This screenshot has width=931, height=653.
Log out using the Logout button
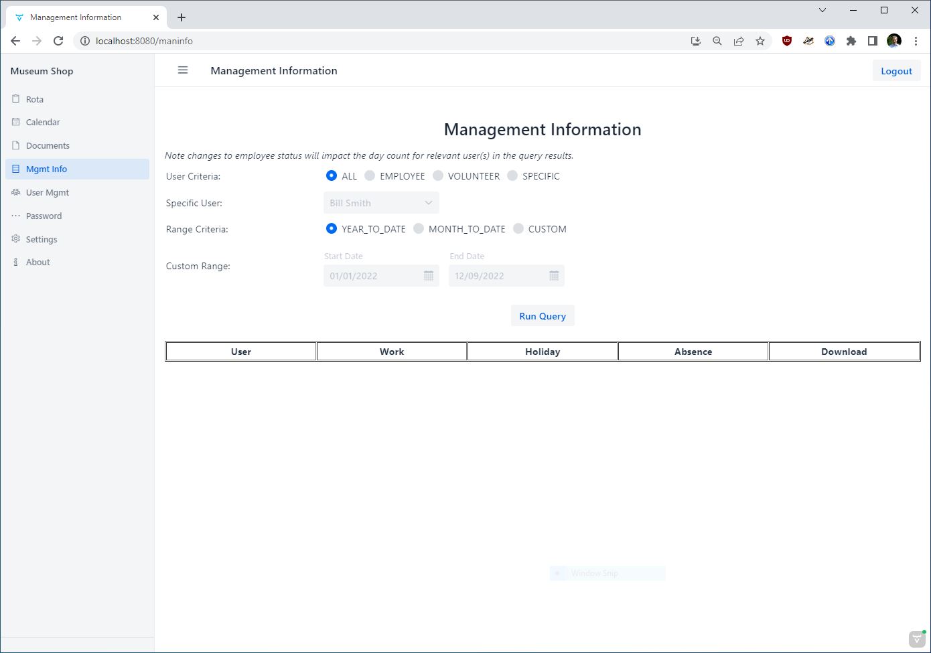tap(896, 71)
